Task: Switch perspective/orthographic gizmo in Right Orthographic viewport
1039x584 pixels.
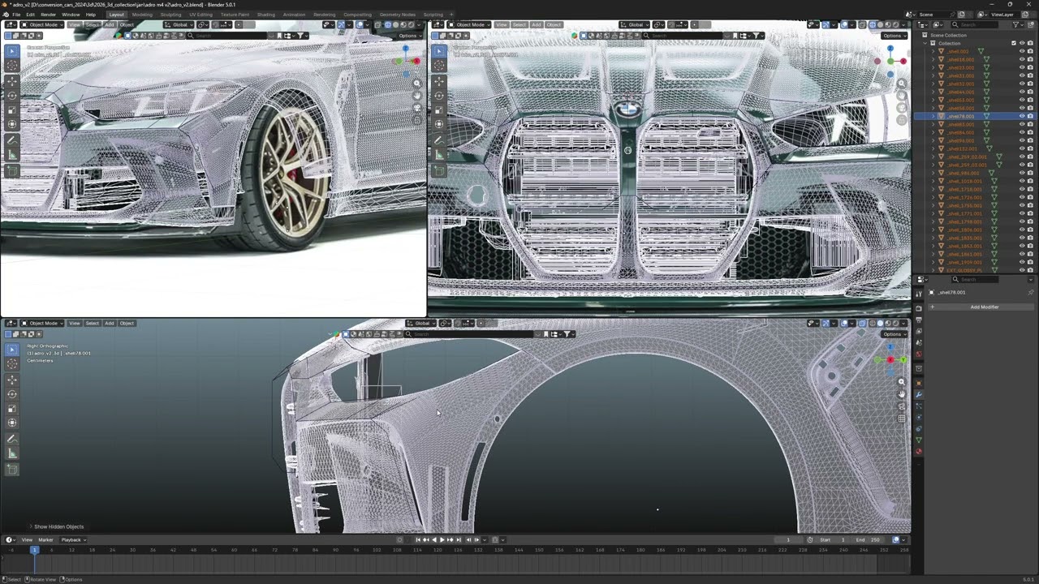Action: (901, 419)
